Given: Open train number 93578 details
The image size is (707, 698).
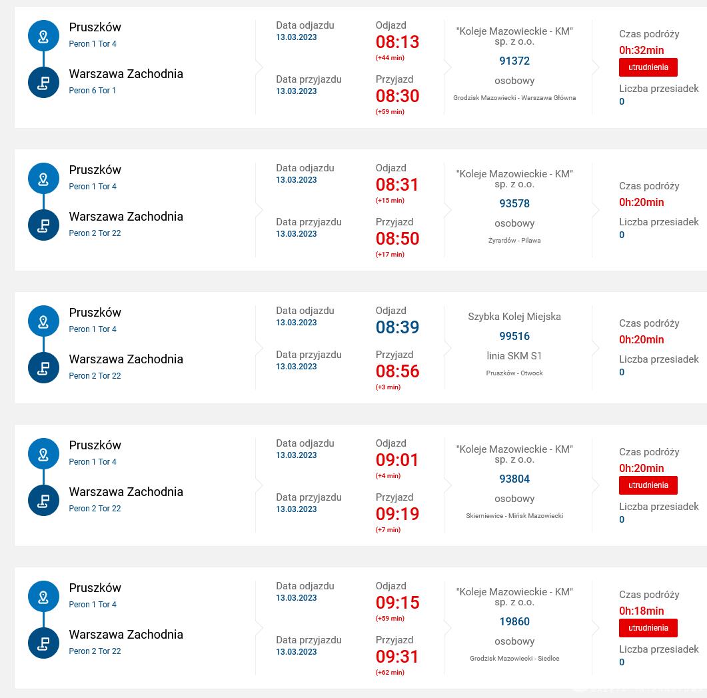Looking at the screenshot, I should (514, 203).
